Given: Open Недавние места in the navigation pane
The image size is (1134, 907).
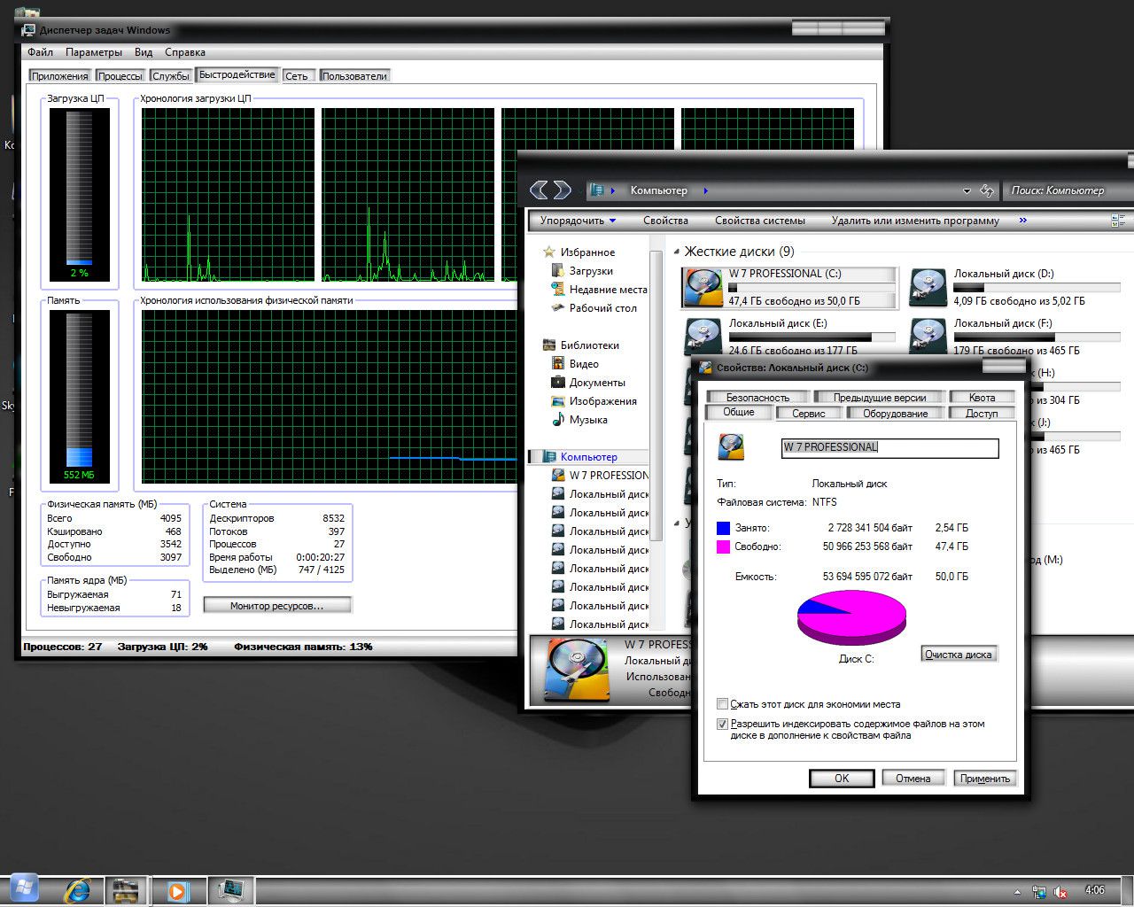Looking at the screenshot, I should (608, 290).
